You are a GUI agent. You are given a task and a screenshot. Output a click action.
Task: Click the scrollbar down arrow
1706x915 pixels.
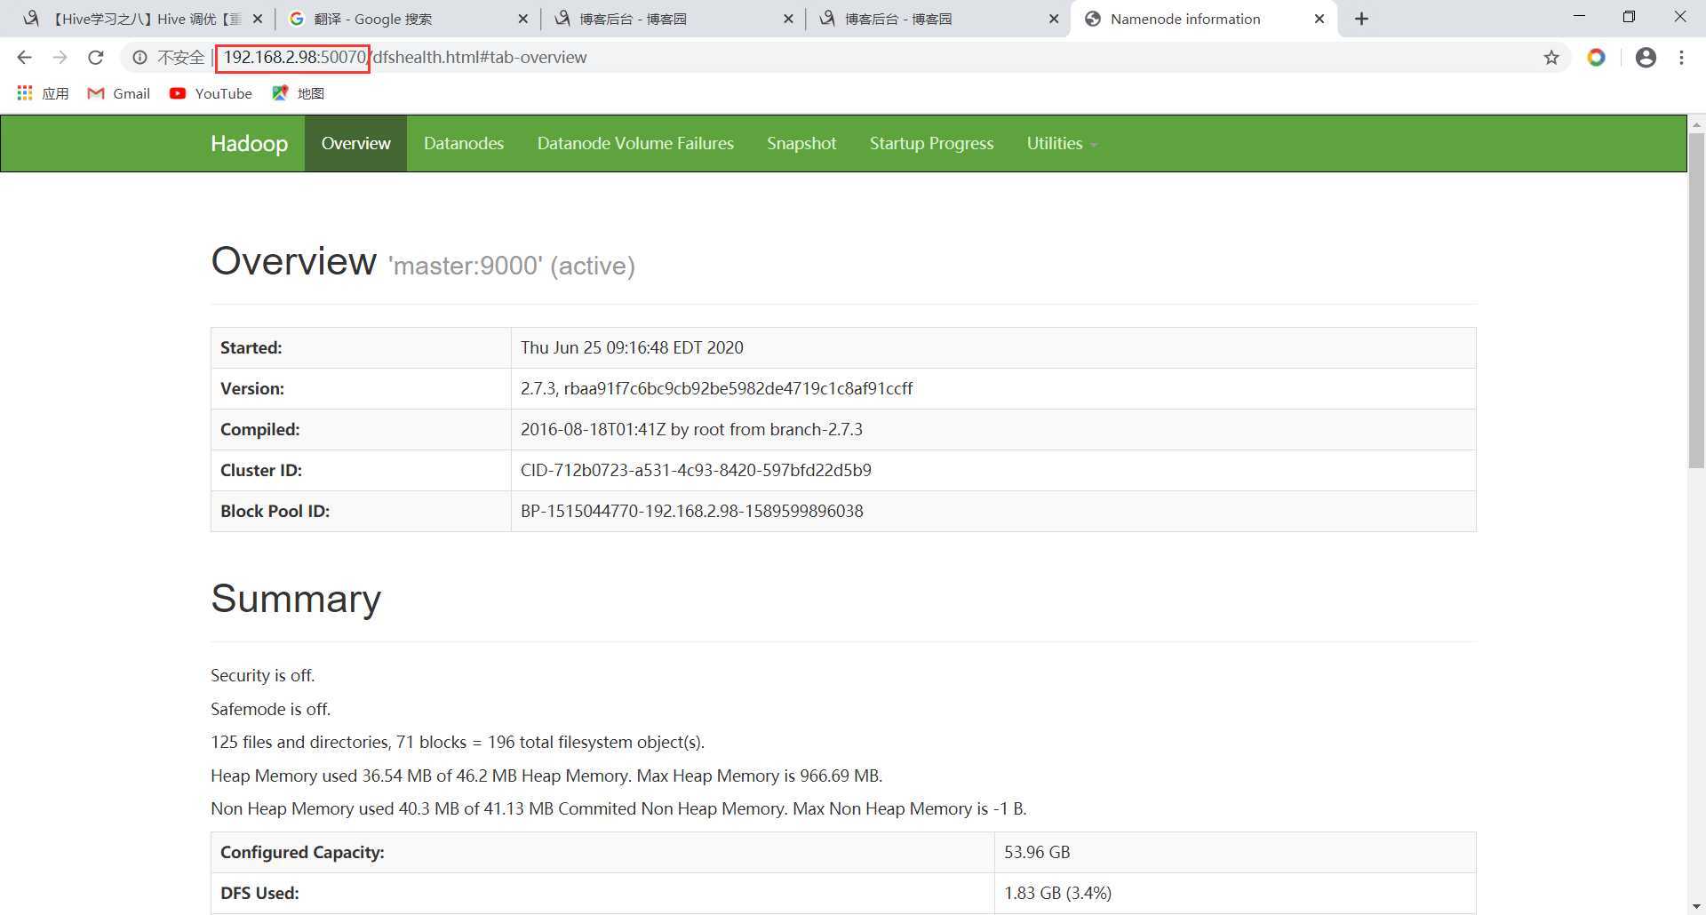click(x=1696, y=906)
